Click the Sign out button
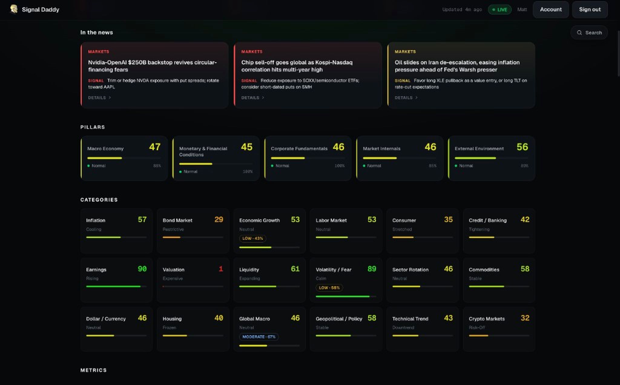The width and height of the screenshot is (620, 385). [x=590, y=9]
